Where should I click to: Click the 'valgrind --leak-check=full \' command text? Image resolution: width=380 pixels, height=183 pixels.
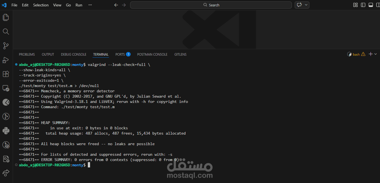119,65
